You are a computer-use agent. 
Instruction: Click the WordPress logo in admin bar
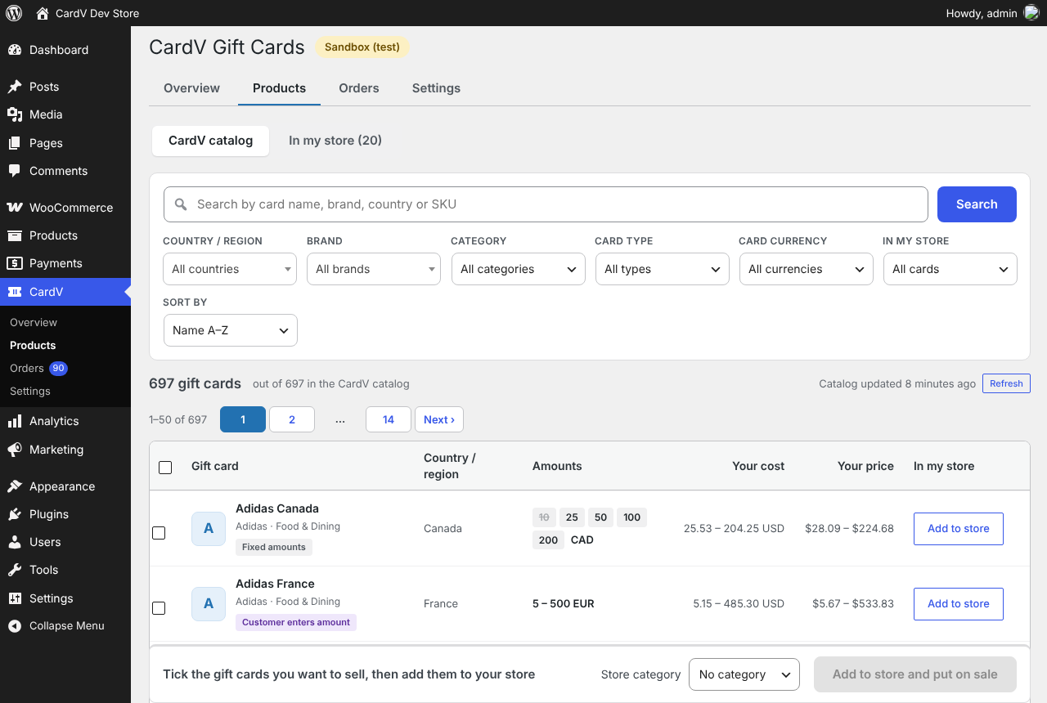pyautogui.click(x=14, y=13)
